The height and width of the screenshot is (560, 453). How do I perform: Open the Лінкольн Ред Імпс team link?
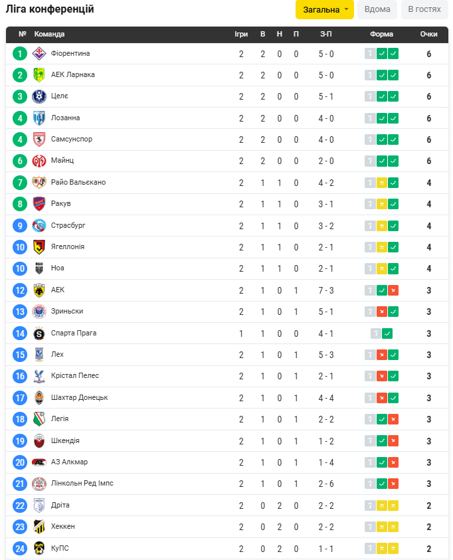point(82,484)
